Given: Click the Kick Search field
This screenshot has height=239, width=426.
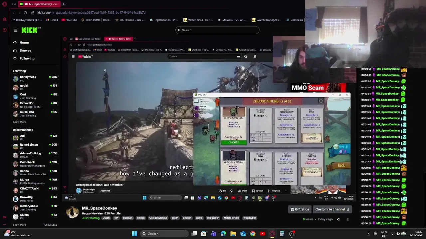Looking at the screenshot, I should (x=217, y=30).
